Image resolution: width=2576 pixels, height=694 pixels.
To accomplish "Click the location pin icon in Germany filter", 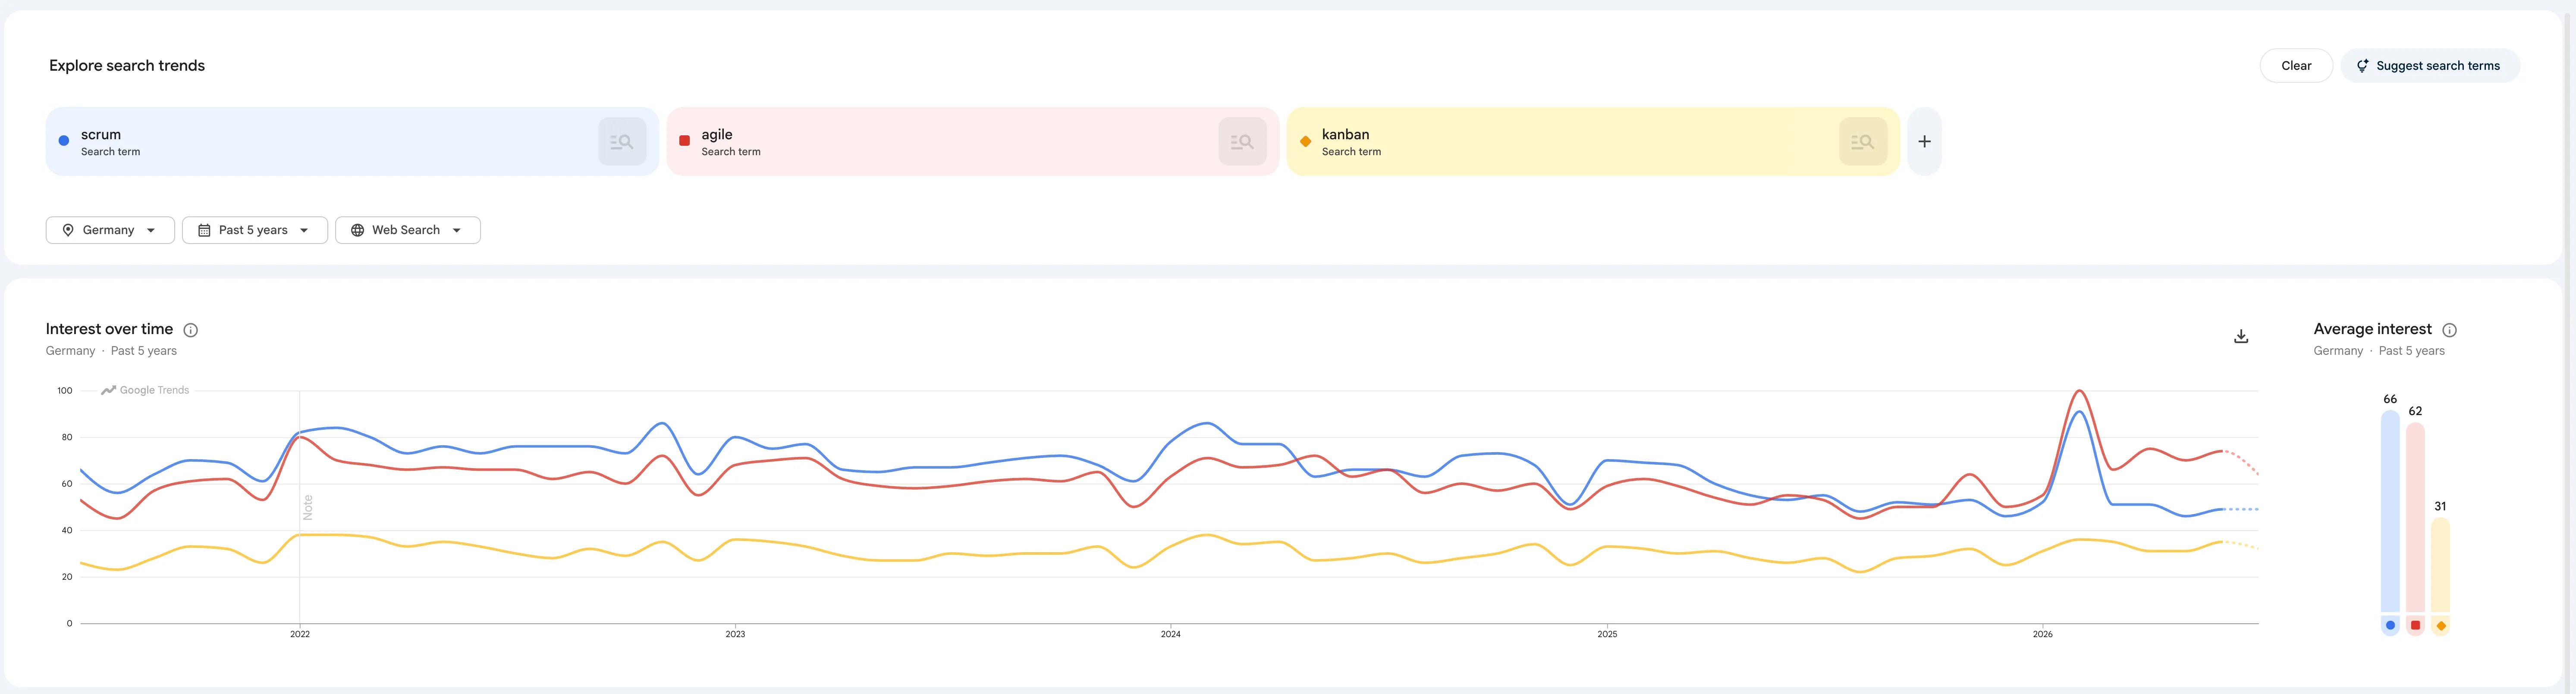I will (x=68, y=230).
